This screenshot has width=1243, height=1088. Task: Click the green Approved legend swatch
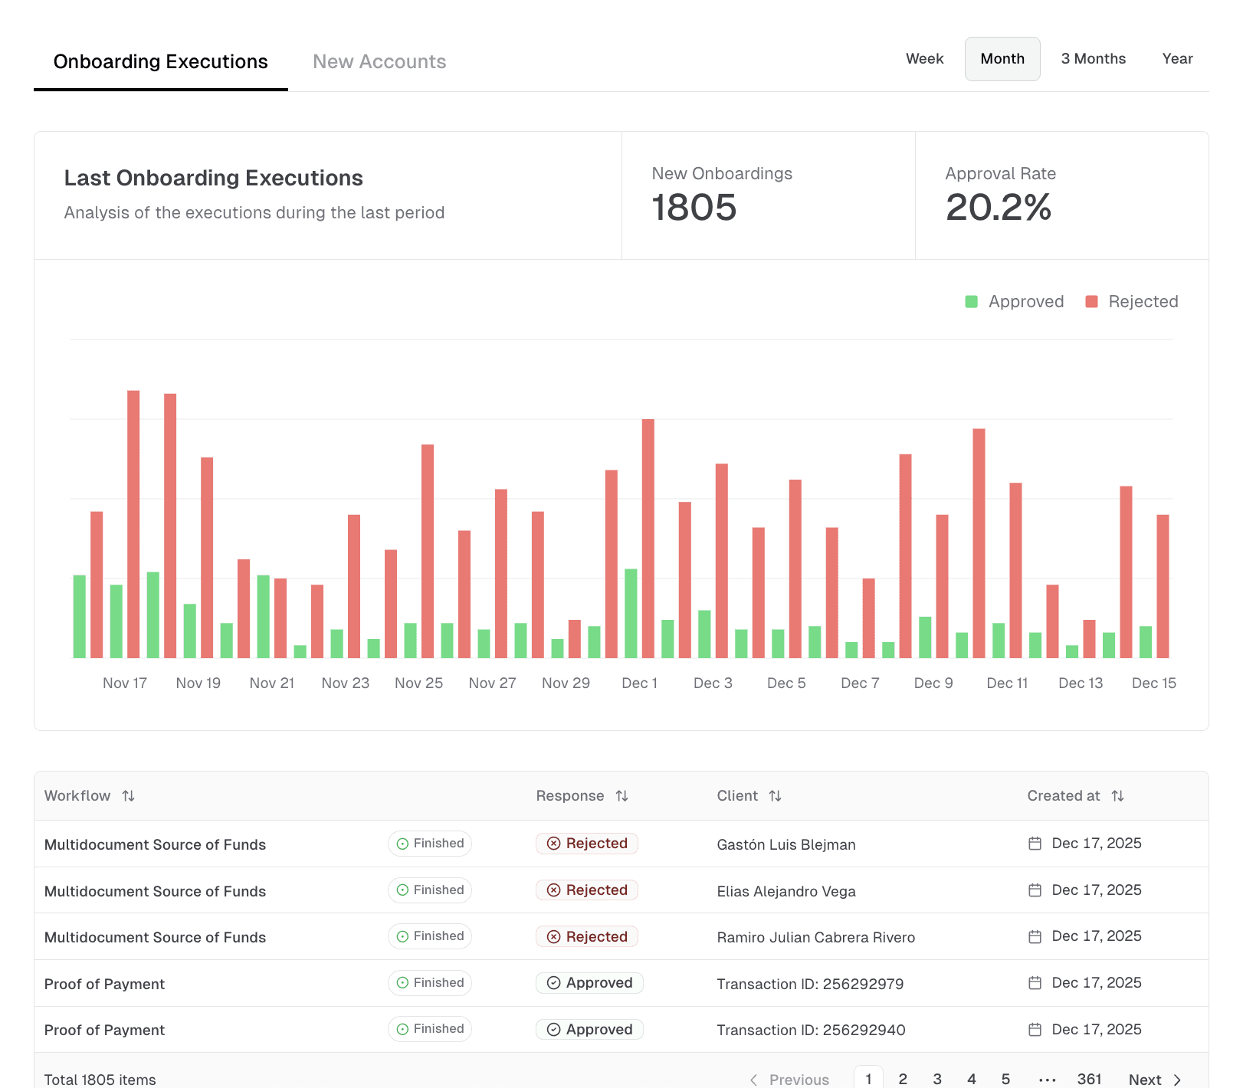tap(971, 301)
